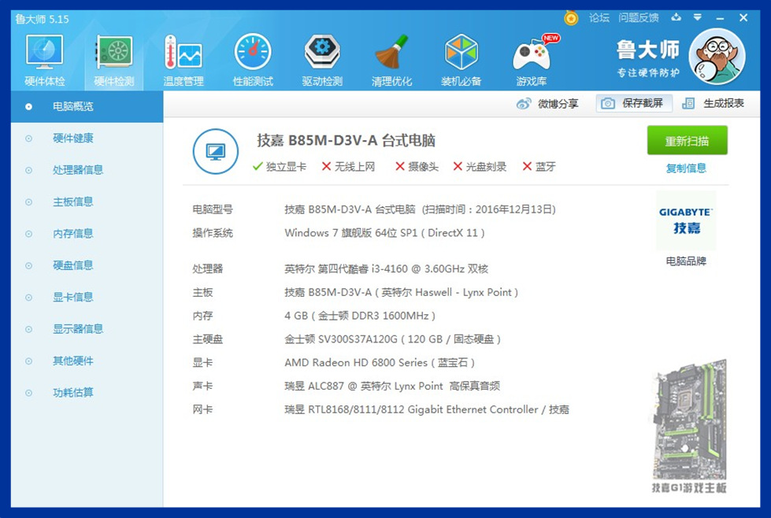Click the camera icon on 保存截屏
This screenshot has height=518, width=771.
coord(608,103)
